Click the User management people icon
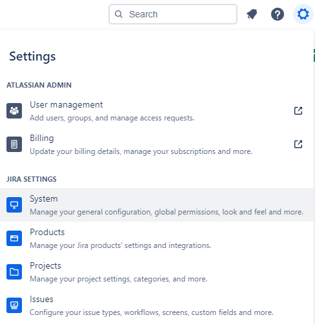This screenshot has height=324, width=315. click(x=14, y=111)
